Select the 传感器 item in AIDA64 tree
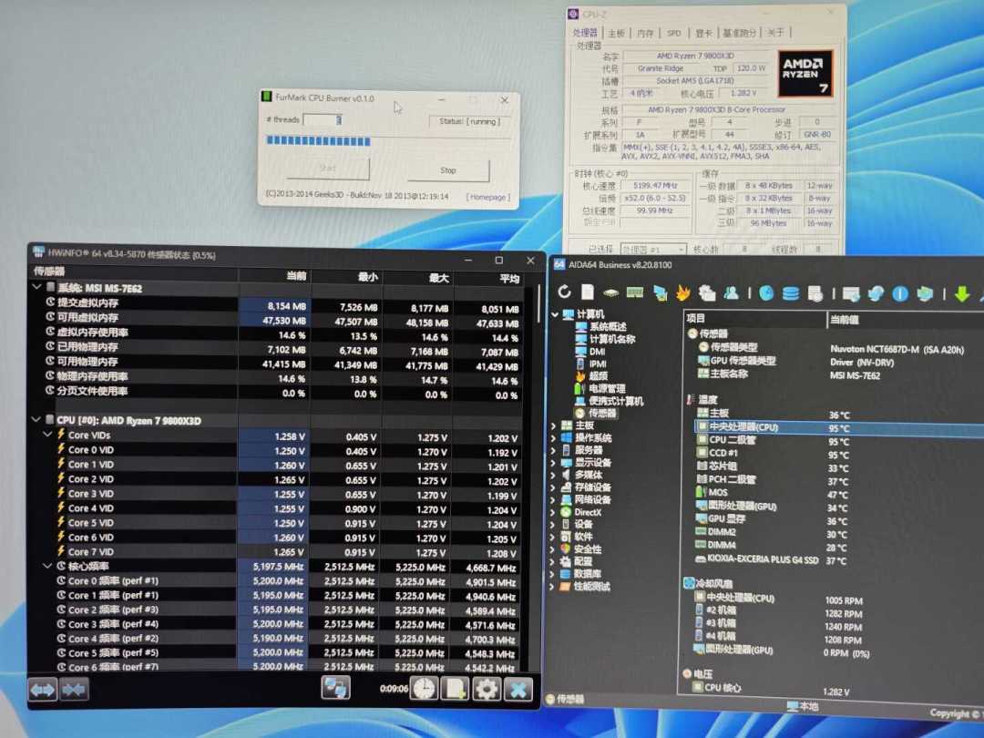The height and width of the screenshot is (738, 984). pos(596,413)
